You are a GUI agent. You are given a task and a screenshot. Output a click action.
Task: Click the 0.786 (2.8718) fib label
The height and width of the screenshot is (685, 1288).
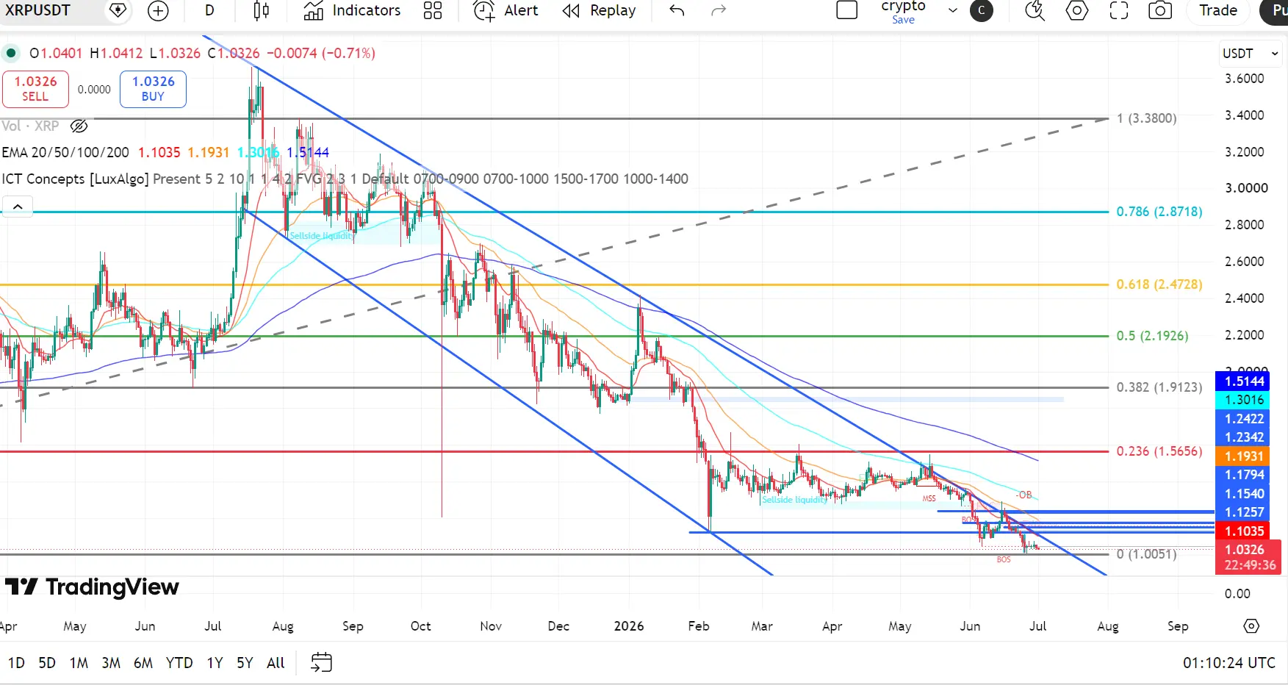click(1159, 212)
